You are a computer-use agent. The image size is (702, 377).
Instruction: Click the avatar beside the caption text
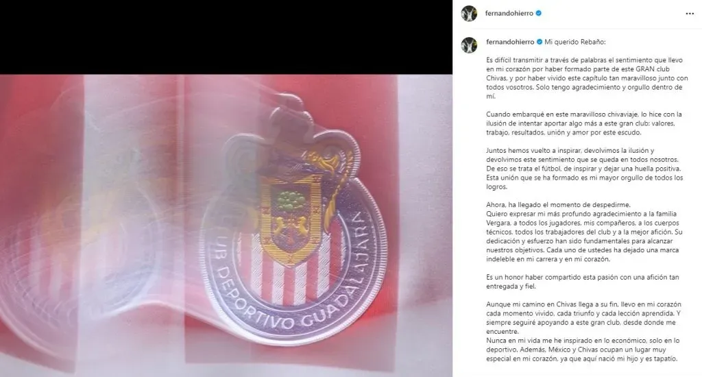469,45
